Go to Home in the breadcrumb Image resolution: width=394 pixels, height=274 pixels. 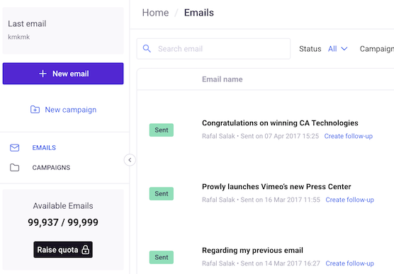point(155,13)
